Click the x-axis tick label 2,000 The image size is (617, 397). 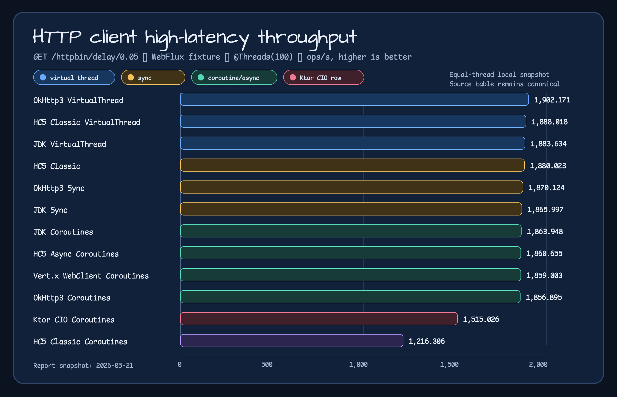coord(538,365)
